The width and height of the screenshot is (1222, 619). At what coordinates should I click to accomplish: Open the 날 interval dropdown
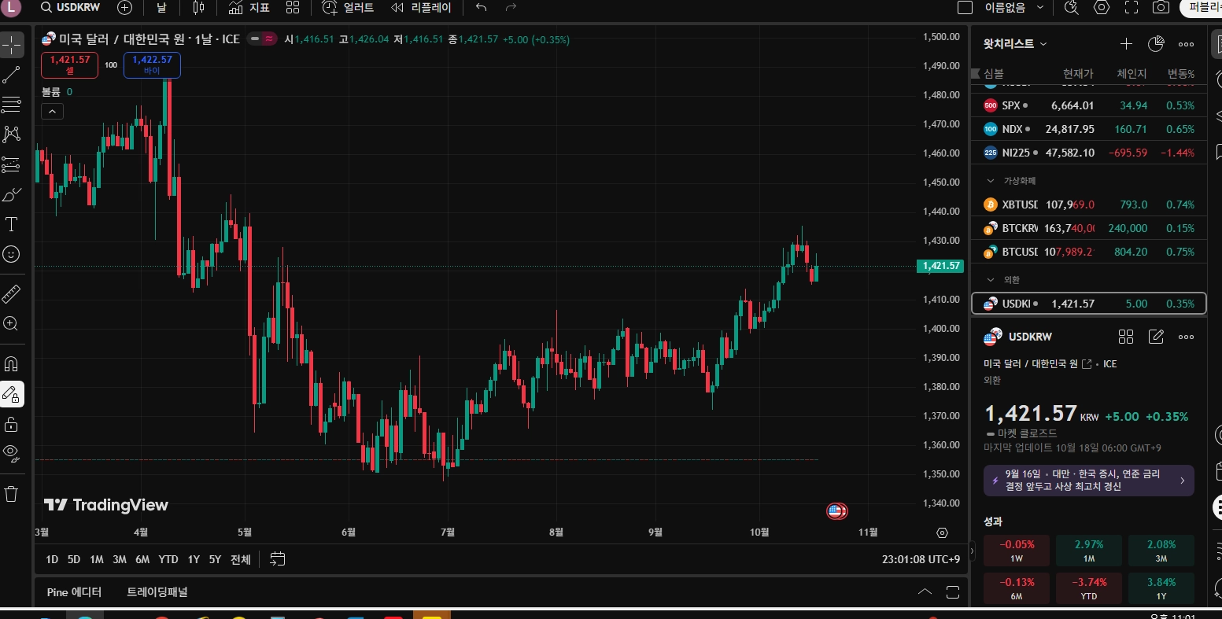(x=161, y=7)
